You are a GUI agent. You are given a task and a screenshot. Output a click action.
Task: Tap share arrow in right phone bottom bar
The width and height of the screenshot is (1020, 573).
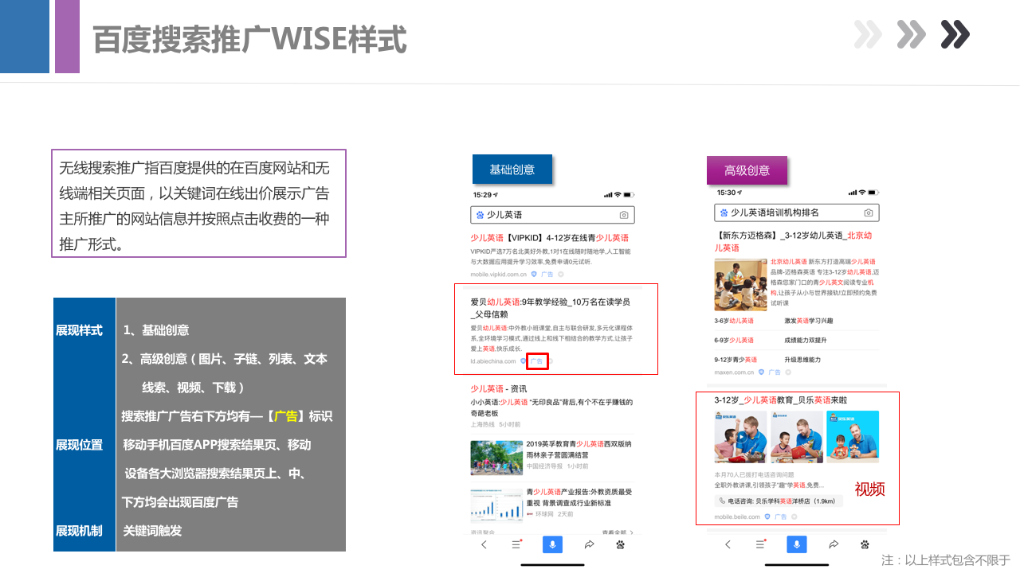[x=833, y=545]
